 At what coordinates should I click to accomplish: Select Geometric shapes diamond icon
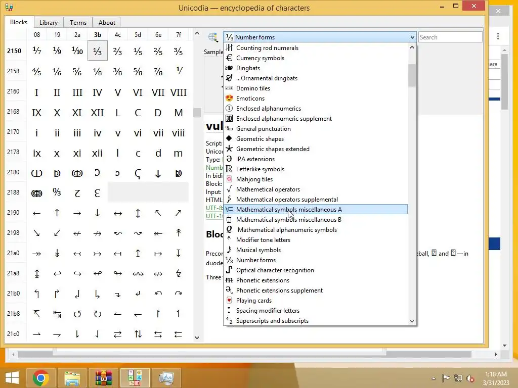(x=229, y=138)
